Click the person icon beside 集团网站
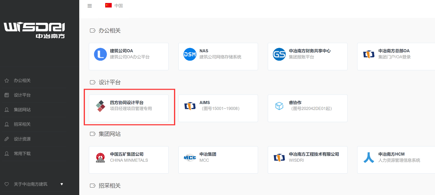This screenshot has height=195, width=435. click(x=7, y=110)
